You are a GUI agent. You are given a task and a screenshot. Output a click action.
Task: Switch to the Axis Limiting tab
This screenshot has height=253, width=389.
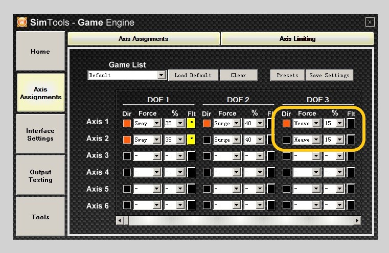(297, 39)
